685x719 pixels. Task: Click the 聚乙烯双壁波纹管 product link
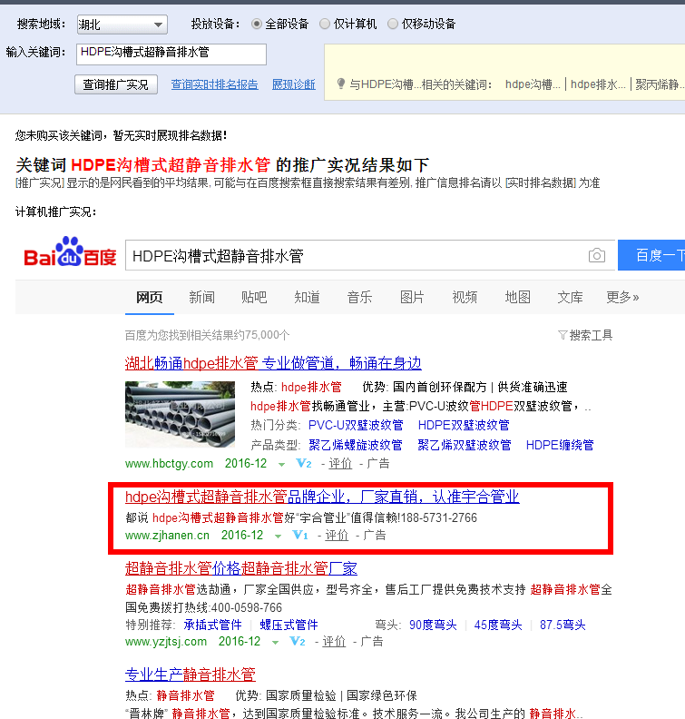click(465, 445)
